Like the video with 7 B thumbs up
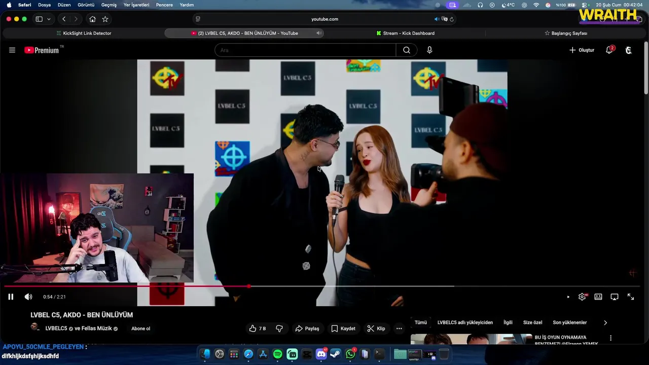Screen dimensions: 649x365 point(258,328)
